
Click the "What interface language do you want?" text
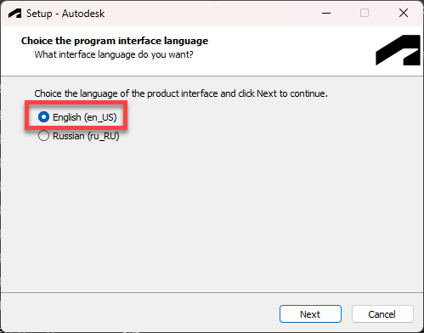(x=114, y=54)
